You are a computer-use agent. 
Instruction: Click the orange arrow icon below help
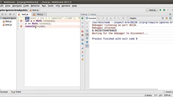click(82, 60)
